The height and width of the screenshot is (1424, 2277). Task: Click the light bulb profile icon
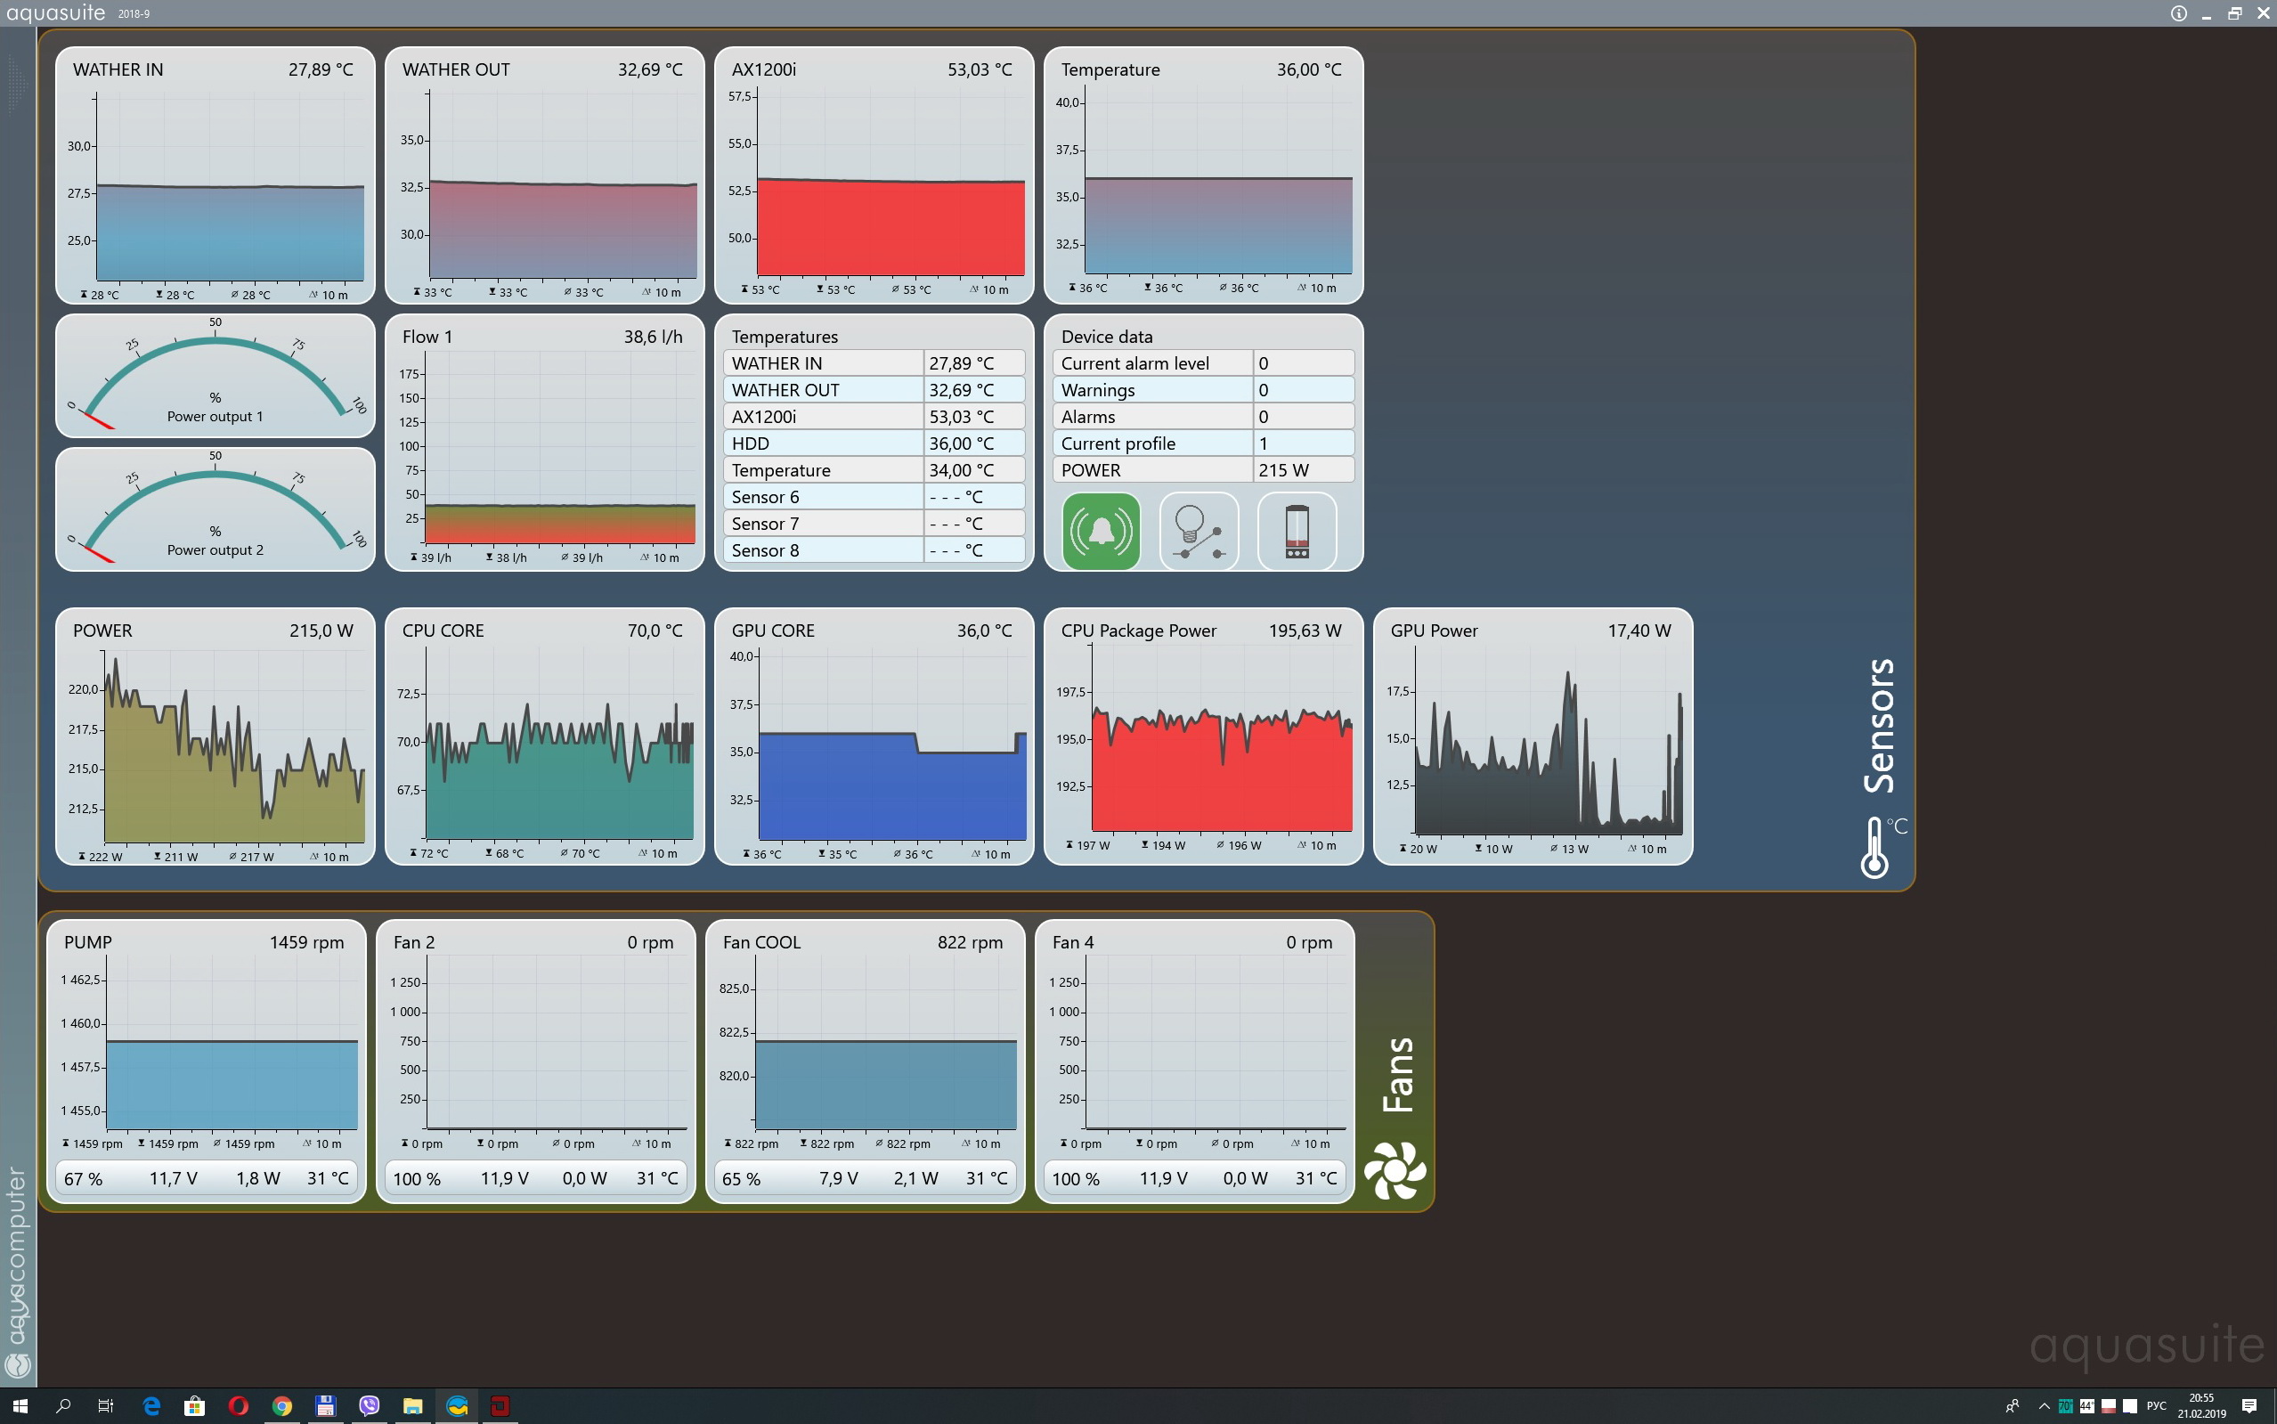[x=1198, y=531]
